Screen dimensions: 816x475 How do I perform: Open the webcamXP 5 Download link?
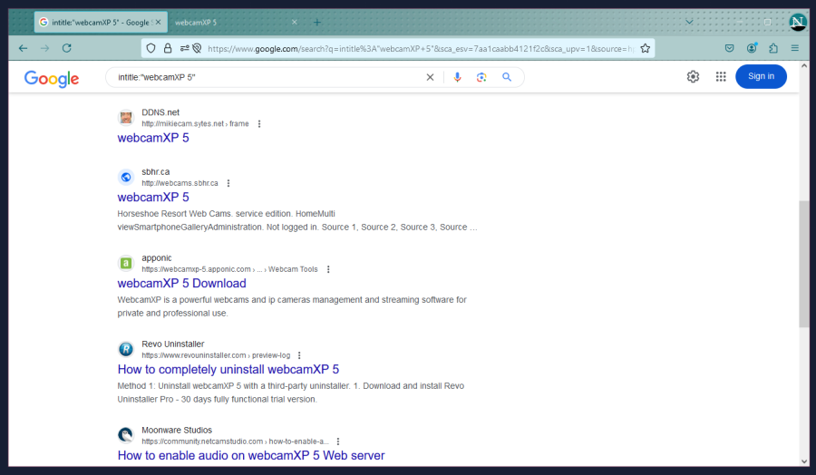(x=181, y=284)
